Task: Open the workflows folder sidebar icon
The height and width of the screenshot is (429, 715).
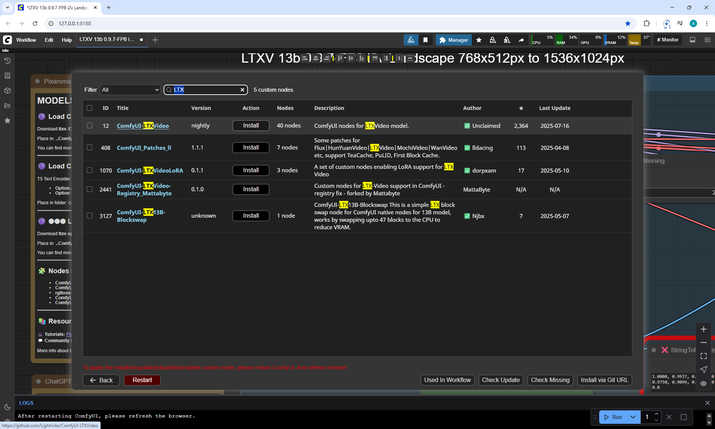Action: [7, 105]
